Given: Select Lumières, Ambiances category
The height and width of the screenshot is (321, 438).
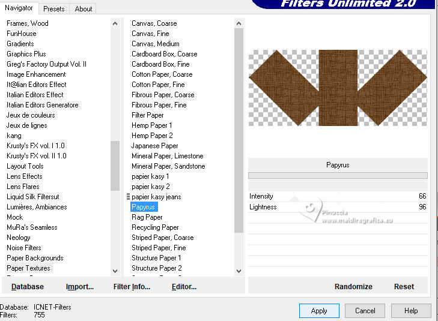Looking at the screenshot, I should pos(37,207).
